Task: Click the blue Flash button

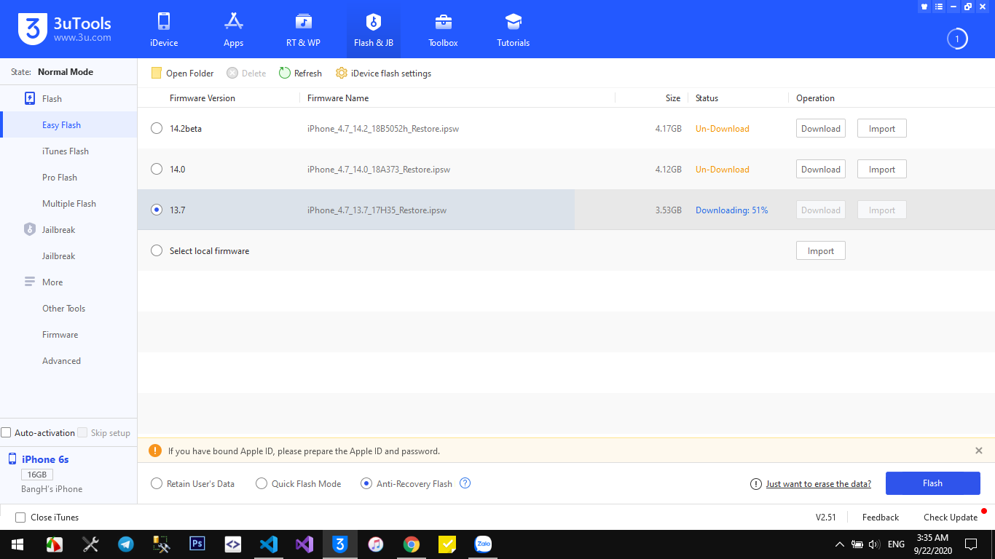Action: [933, 483]
